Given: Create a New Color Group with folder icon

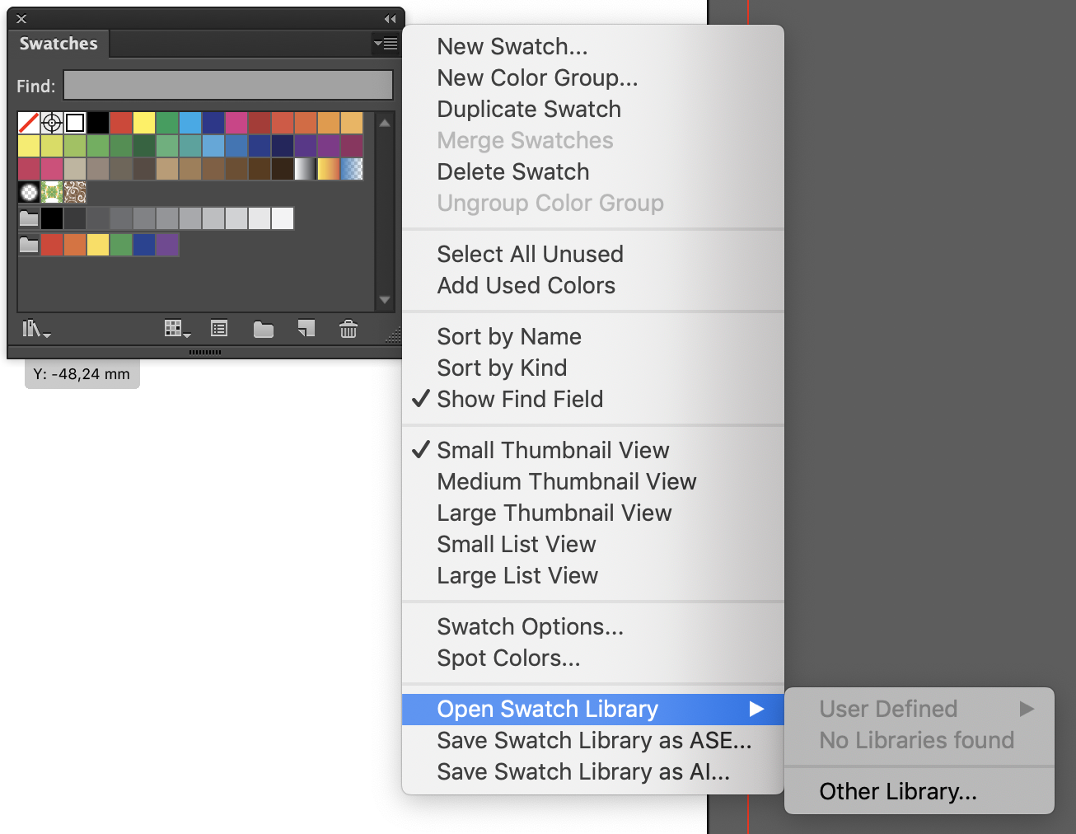Looking at the screenshot, I should pyautogui.click(x=263, y=329).
